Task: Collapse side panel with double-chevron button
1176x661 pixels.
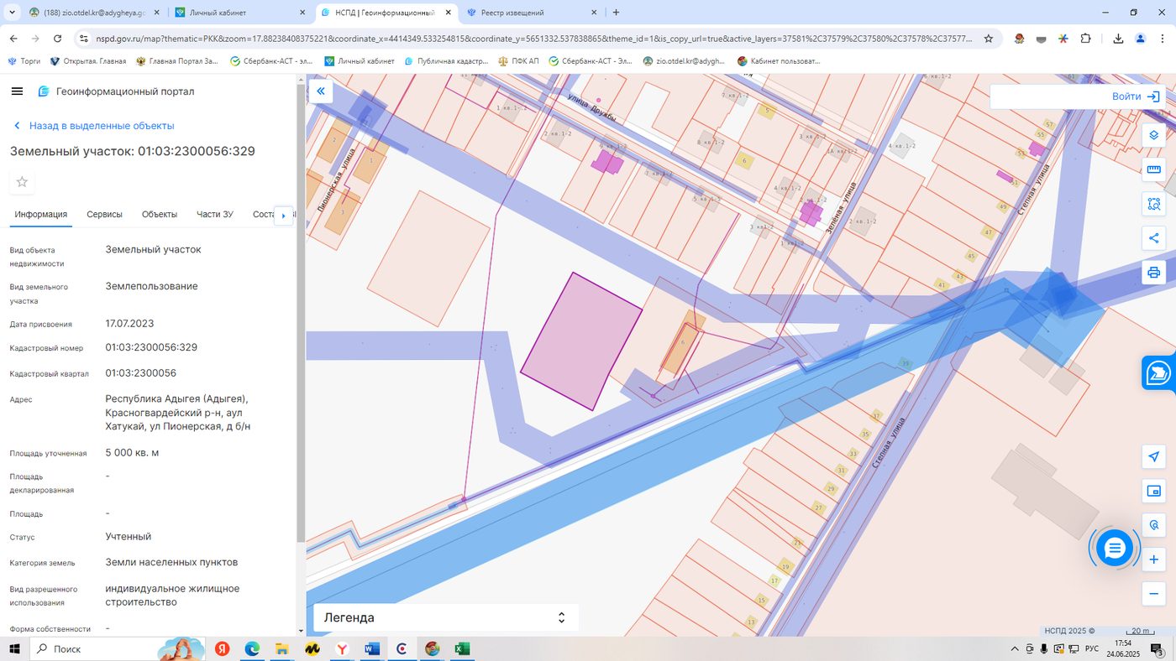Action: 320,91
